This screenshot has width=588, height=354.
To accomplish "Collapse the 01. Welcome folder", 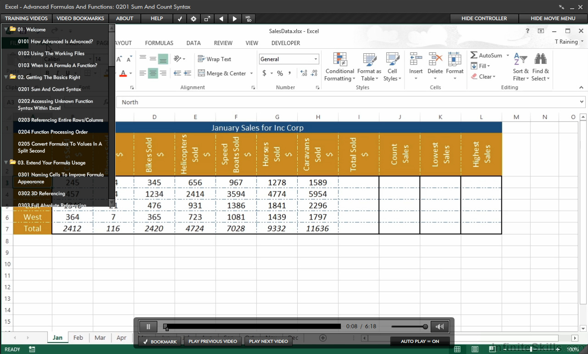I will (x=6, y=29).
